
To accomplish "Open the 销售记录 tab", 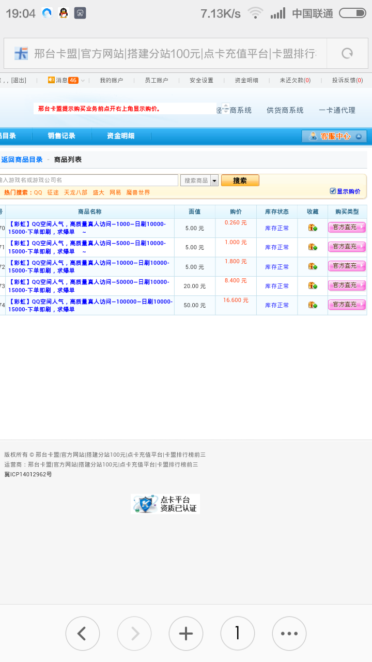I will pos(61,136).
